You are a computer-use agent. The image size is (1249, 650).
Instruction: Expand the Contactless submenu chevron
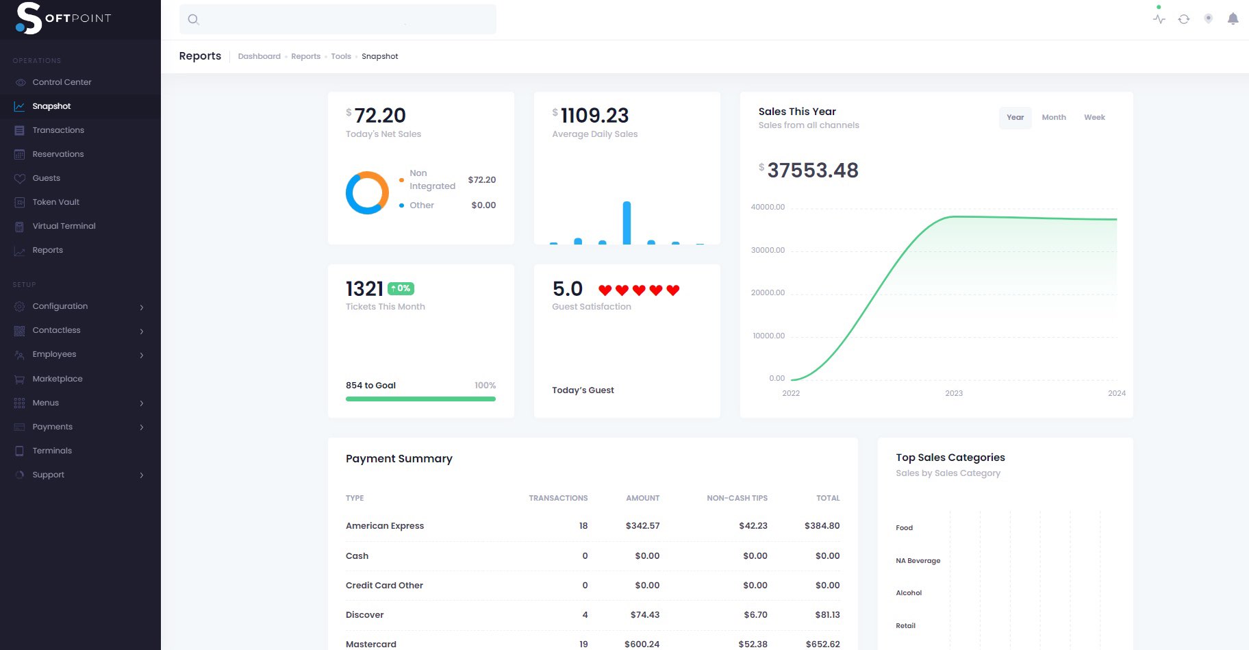pyautogui.click(x=142, y=331)
